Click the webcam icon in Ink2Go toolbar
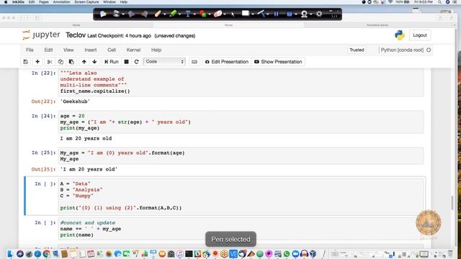 tap(304, 14)
